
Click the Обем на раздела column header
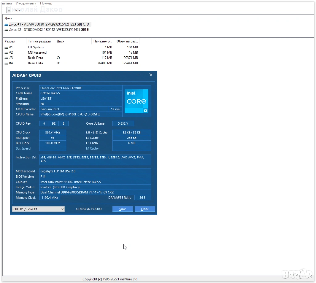(127, 41)
